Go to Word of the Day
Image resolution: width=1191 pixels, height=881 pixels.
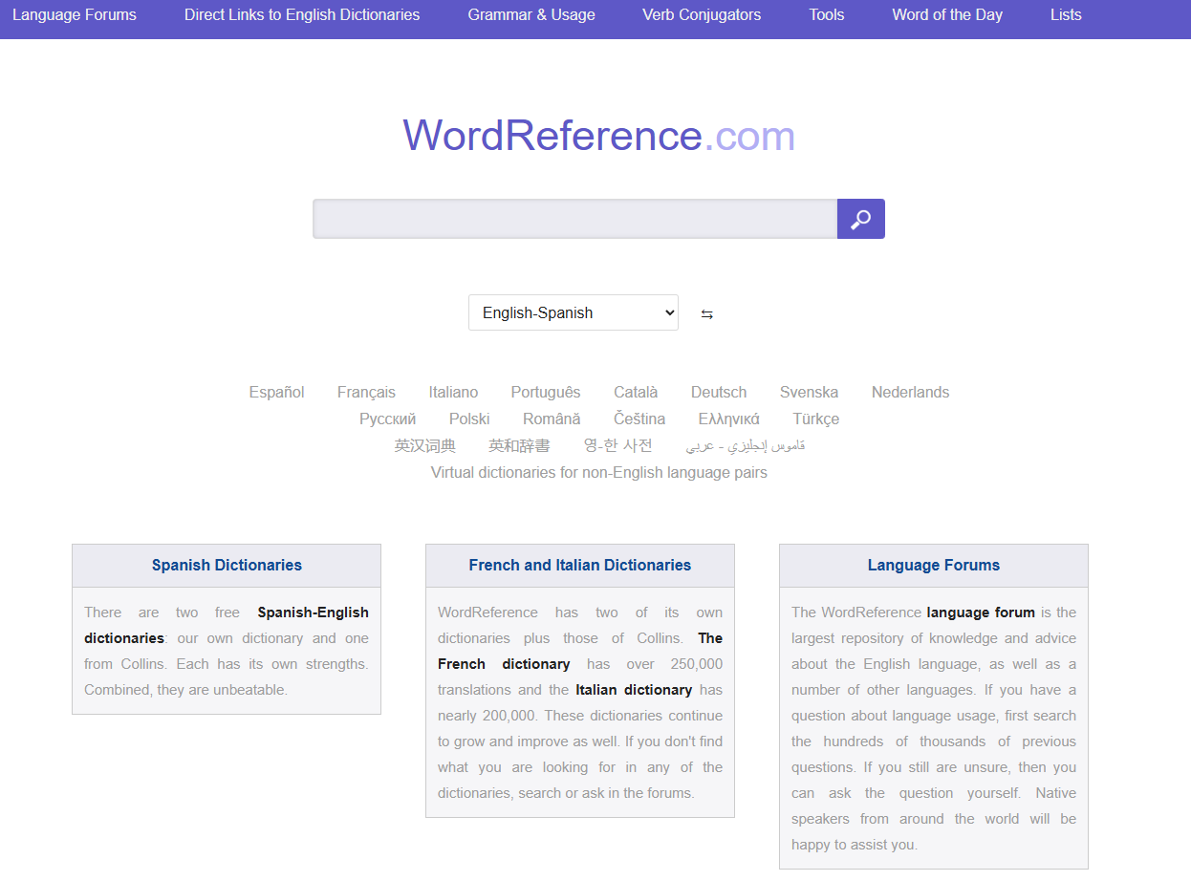point(947,15)
